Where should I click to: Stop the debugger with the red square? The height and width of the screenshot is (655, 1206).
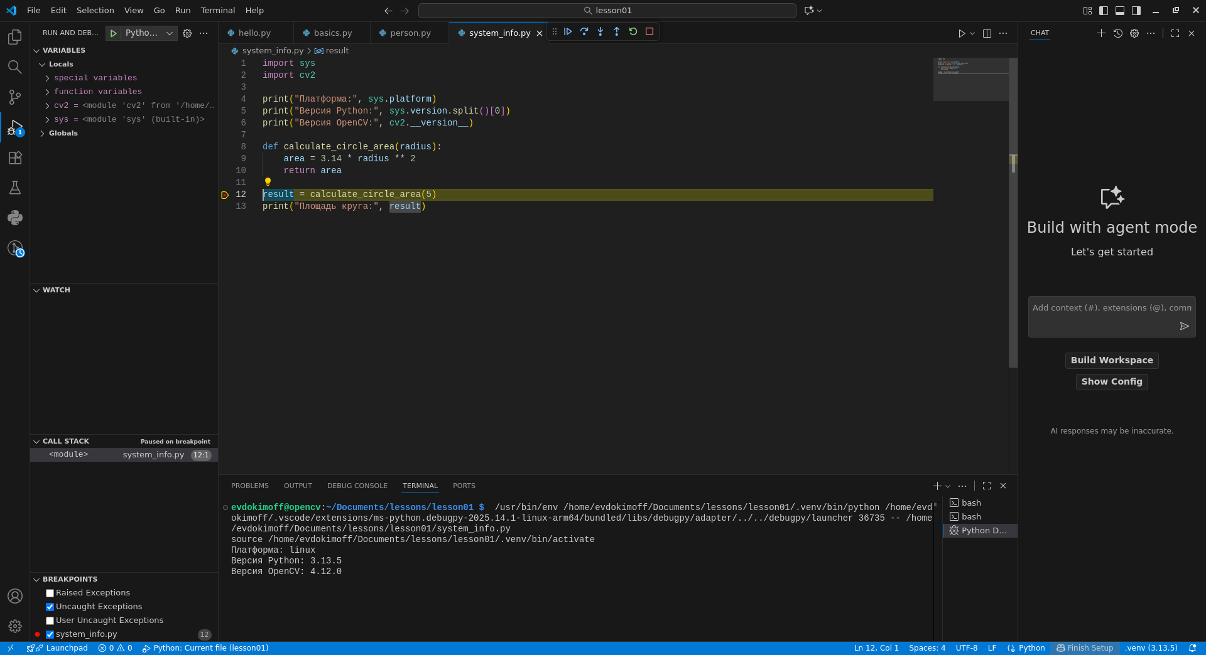click(649, 32)
